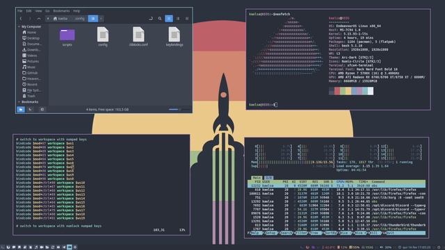Open the File menu
Image resolution: width=445 pixels, height=250 pixels.
coord(20,11)
